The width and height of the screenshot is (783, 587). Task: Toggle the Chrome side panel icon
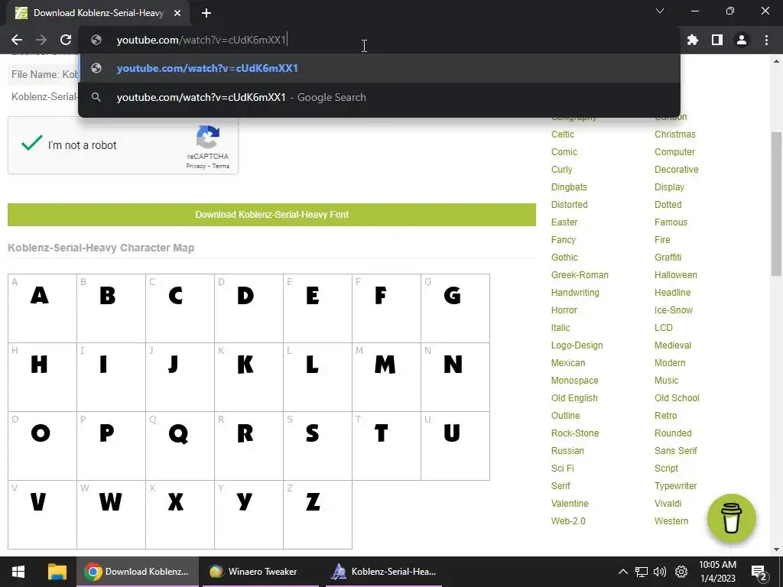click(x=717, y=40)
